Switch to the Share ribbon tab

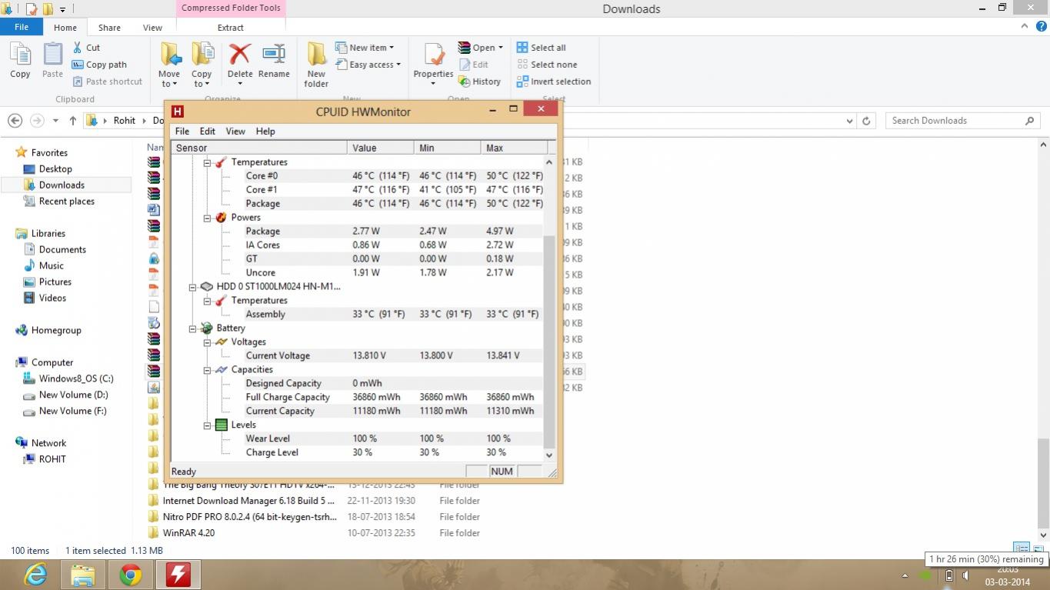pos(109,28)
